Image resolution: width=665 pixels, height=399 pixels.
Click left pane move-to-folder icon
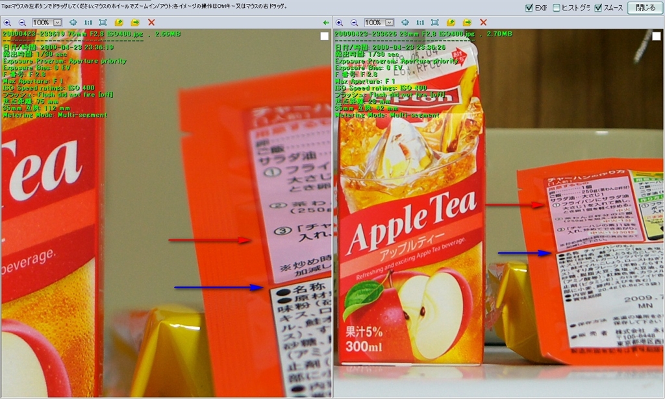click(135, 23)
